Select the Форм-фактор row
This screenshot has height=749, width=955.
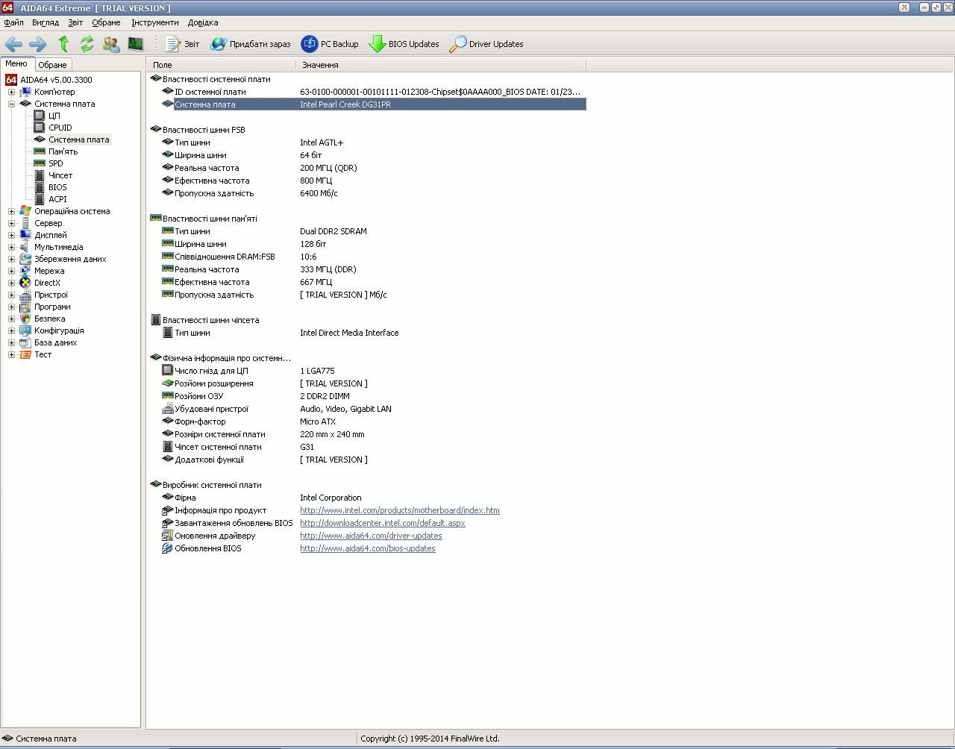pyautogui.click(x=373, y=421)
